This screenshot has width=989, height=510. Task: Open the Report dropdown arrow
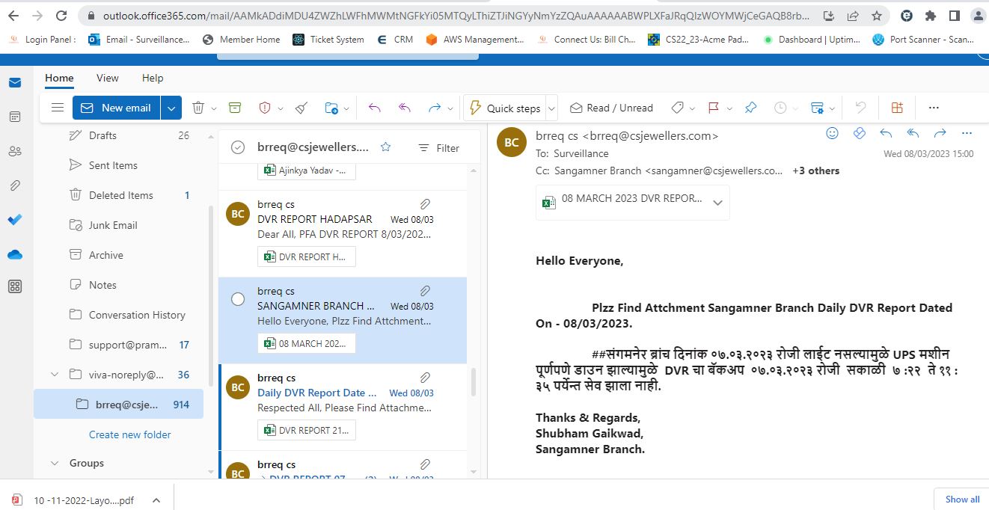281,108
